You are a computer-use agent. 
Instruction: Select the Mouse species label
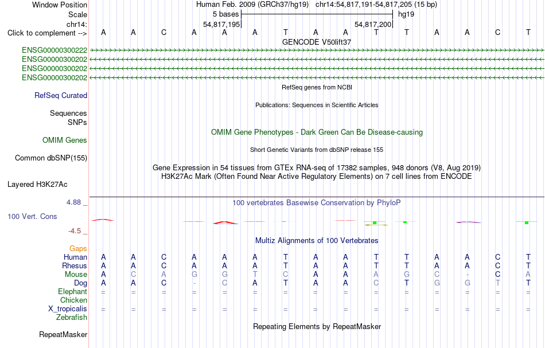[76, 275]
